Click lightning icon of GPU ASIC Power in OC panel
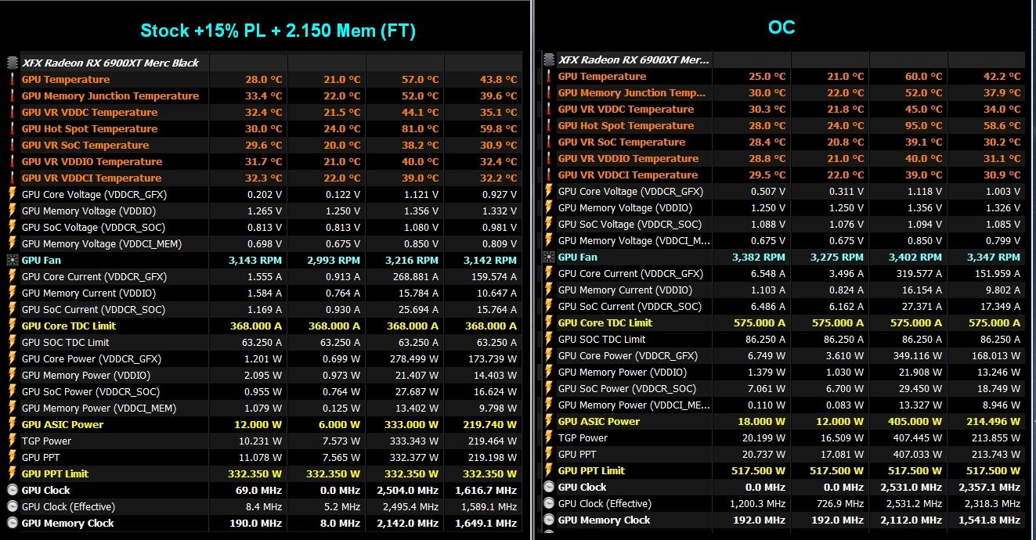This screenshot has height=540, width=1036. click(548, 421)
